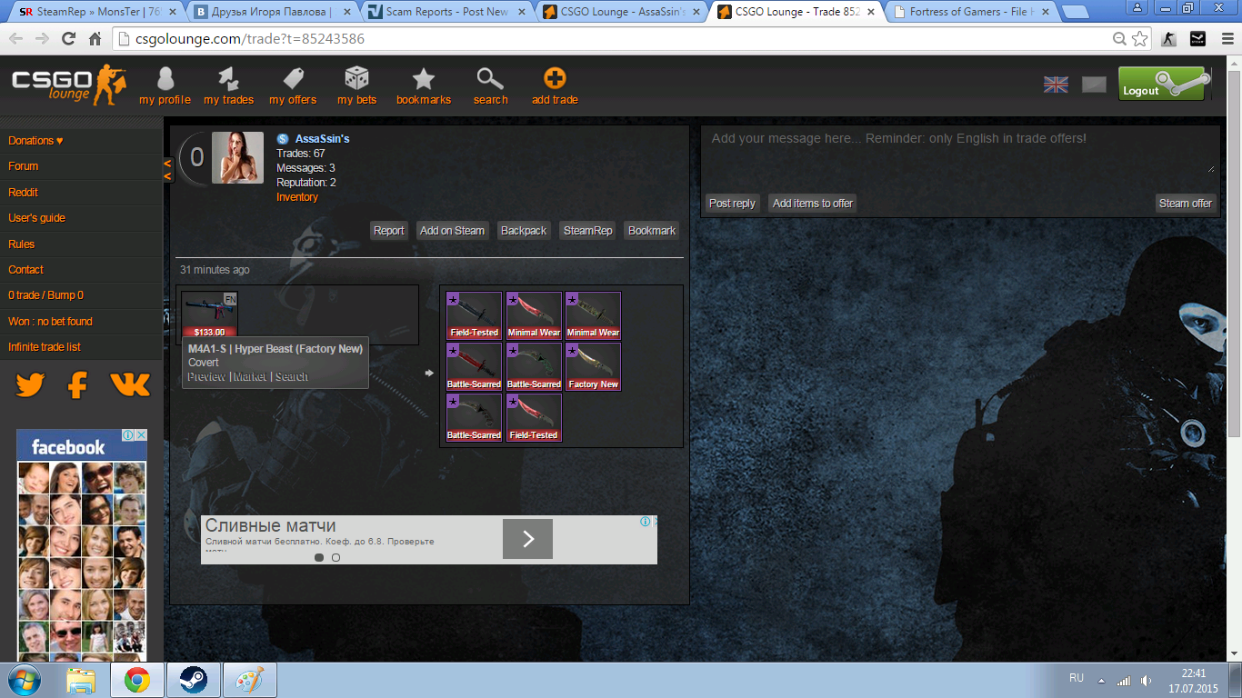Open the Twitter icon in sidebar

[30, 385]
